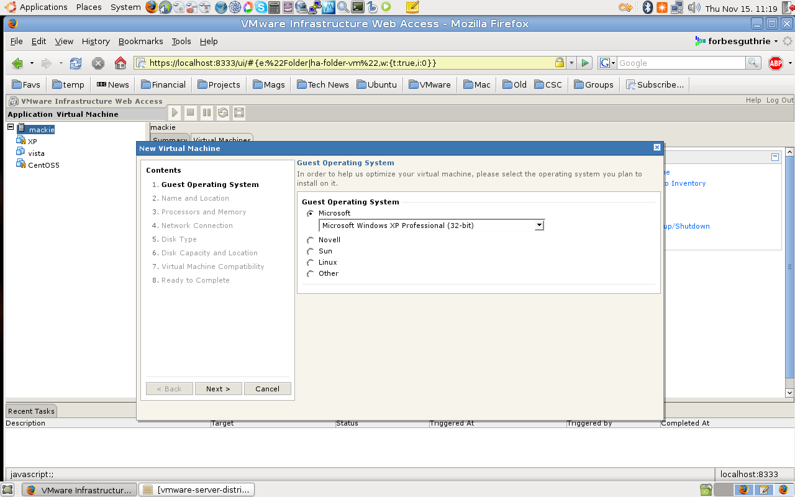Switch to the Recent Tasks tab

(x=31, y=411)
